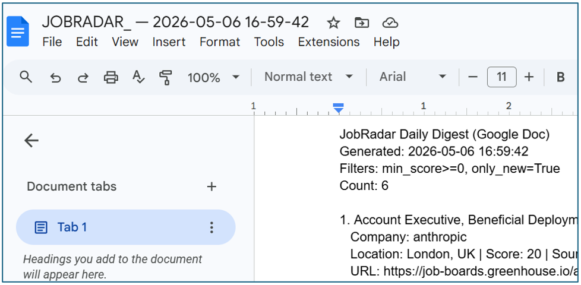581x285 pixels.
Task: Click the 'Generated: 2026-05-06' line
Action: tap(434, 151)
